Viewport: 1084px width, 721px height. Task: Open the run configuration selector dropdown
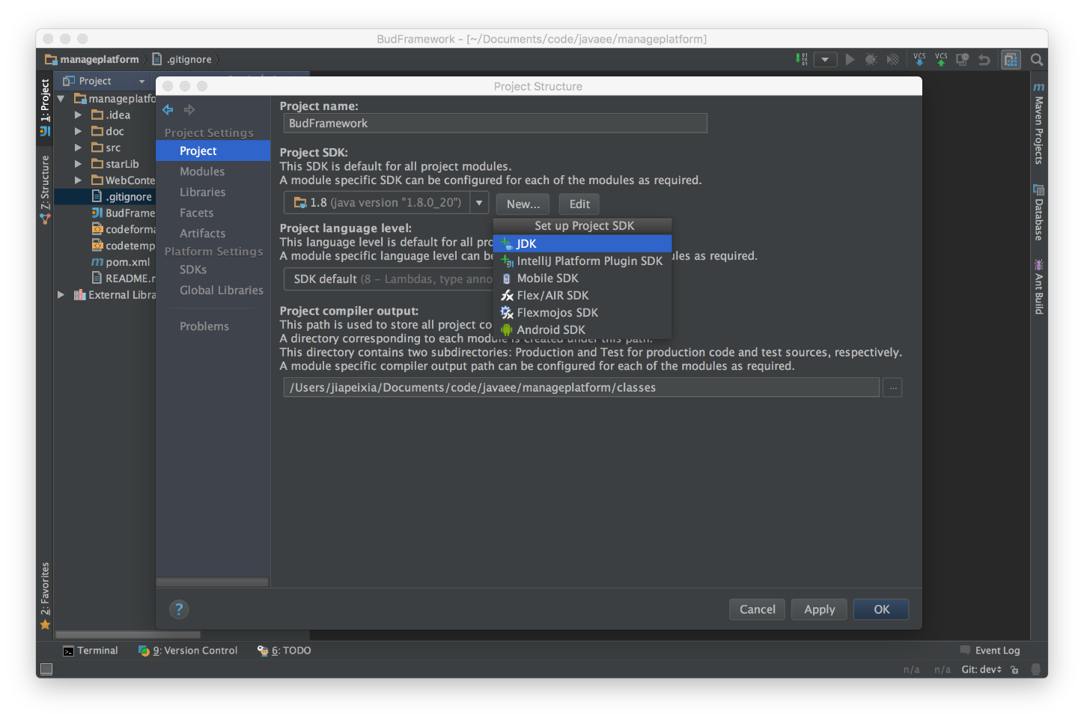pos(825,59)
